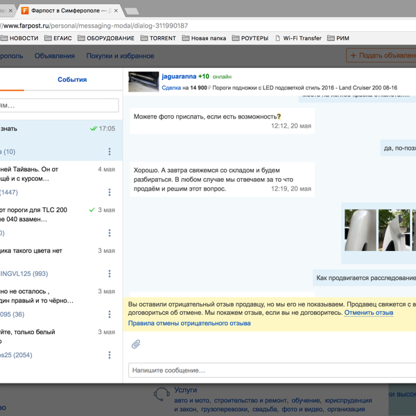Open the 'строительство и ремонт' services link

pyautogui.click(x=250, y=401)
